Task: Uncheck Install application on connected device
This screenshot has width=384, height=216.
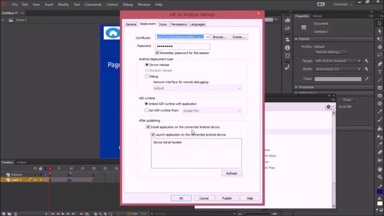Action: (x=148, y=127)
